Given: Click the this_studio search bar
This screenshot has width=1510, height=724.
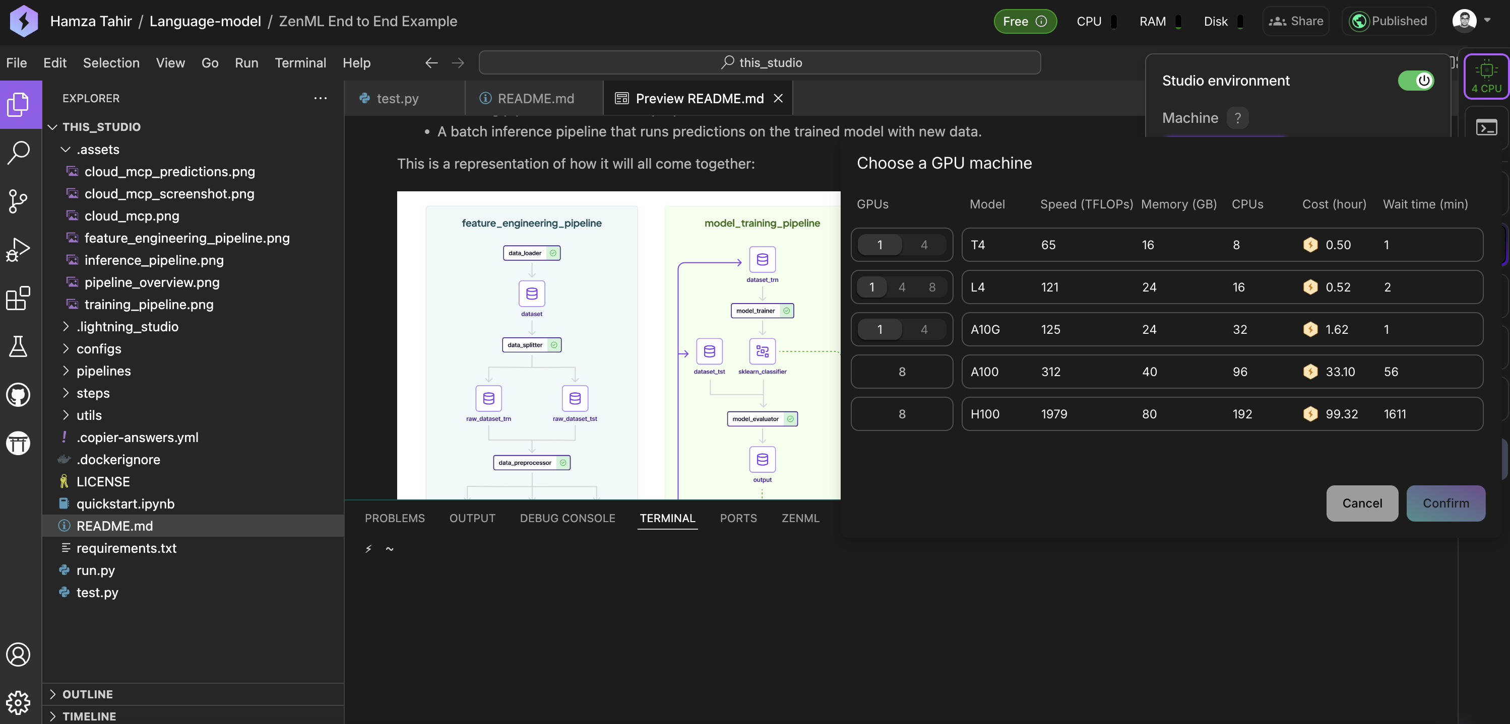Looking at the screenshot, I should coord(760,62).
